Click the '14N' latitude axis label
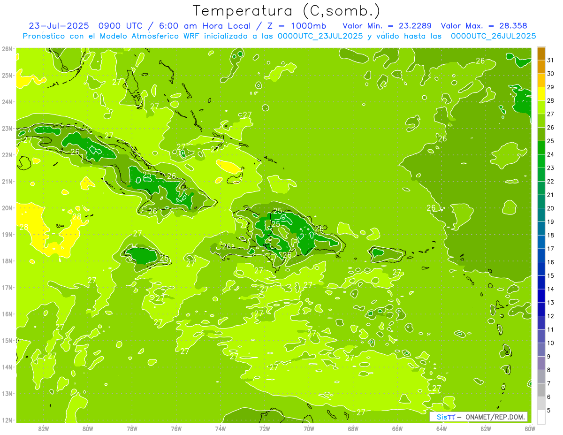The width and height of the screenshot is (563, 435). [x=7, y=367]
